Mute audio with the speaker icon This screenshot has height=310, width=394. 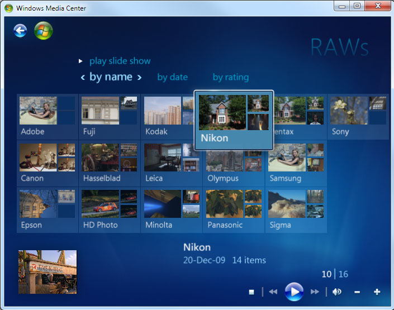coord(336,292)
